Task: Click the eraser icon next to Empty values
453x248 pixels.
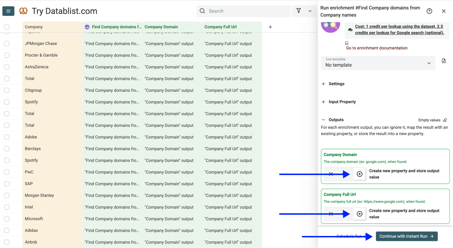Action: [x=445, y=120]
